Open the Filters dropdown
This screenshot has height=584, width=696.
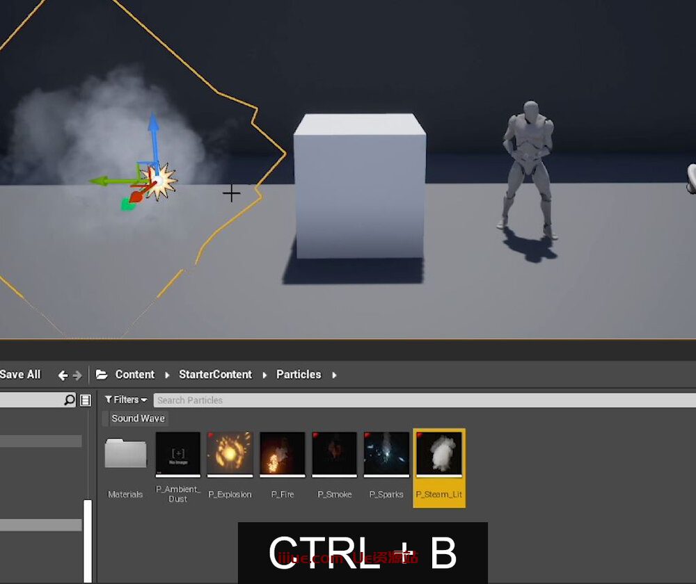click(x=126, y=400)
